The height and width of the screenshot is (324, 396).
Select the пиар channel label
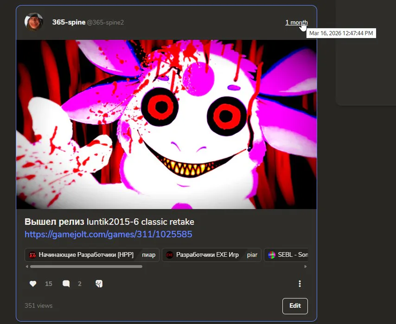coord(149,255)
